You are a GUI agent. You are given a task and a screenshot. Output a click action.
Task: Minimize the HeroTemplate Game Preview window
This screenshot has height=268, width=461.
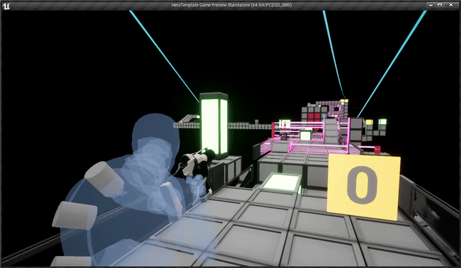click(430, 5)
